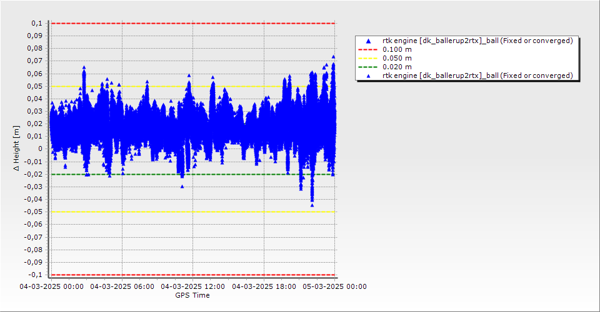
Task: Click the positive '0,02' height axis tick label
Action: [35, 124]
